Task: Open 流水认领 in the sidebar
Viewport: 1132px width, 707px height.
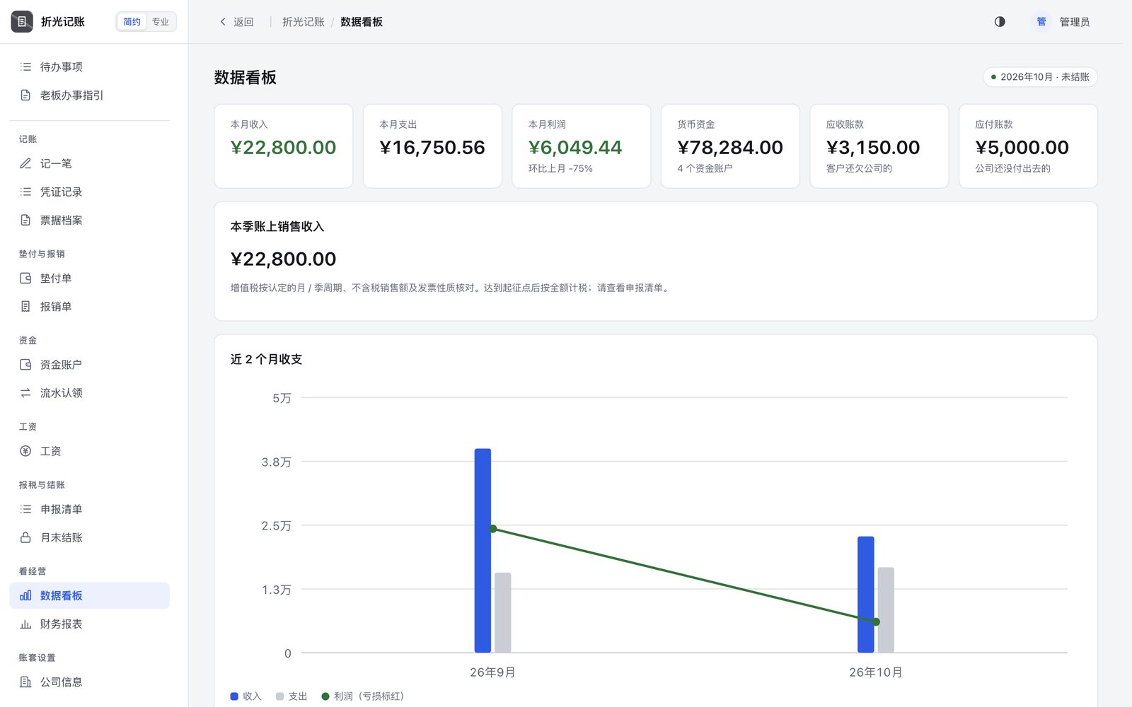Action: tap(90, 392)
